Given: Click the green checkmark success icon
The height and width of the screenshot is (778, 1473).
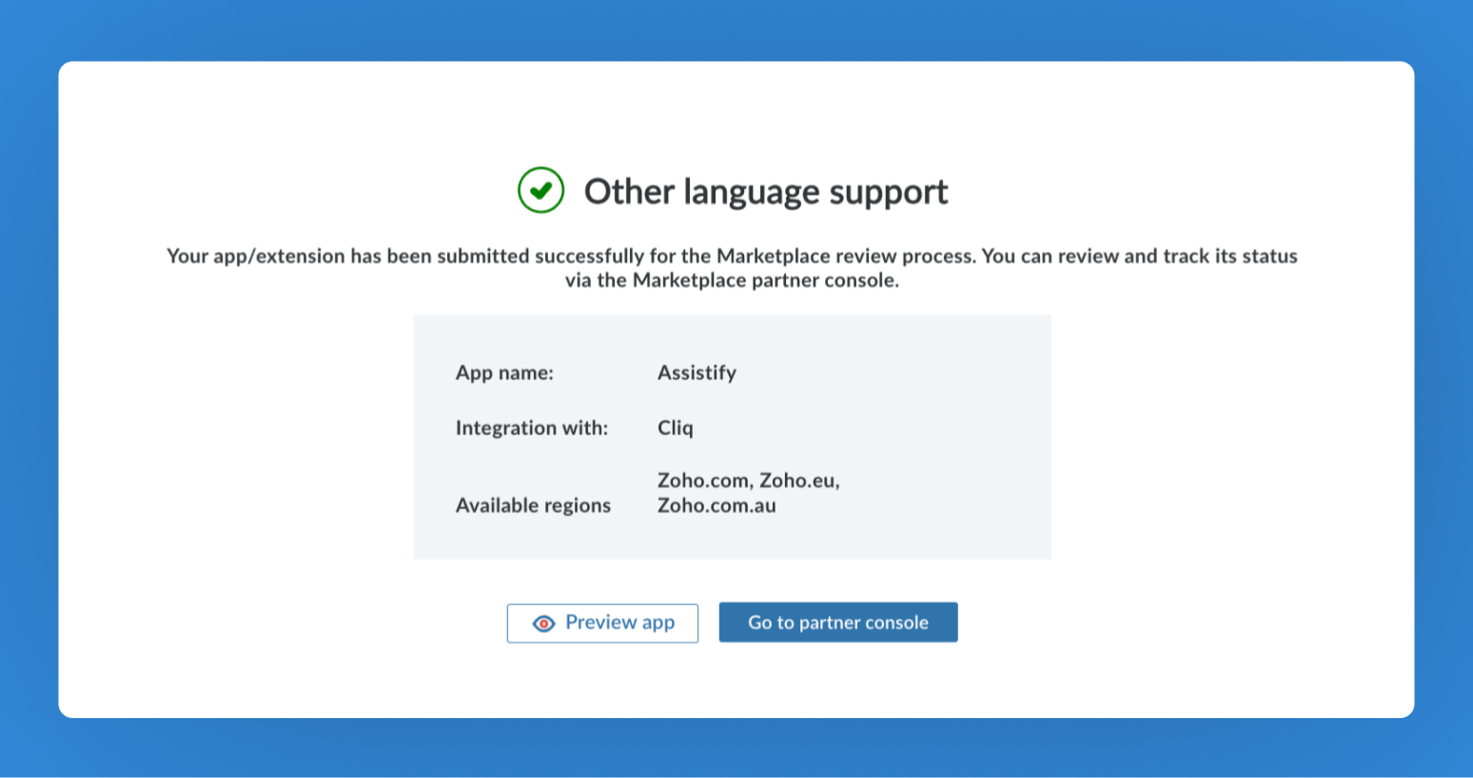Looking at the screenshot, I should pos(540,190).
